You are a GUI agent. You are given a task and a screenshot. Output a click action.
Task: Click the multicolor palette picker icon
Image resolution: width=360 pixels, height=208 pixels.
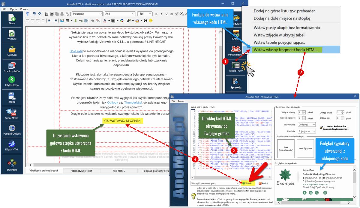[x=122, y=20]
